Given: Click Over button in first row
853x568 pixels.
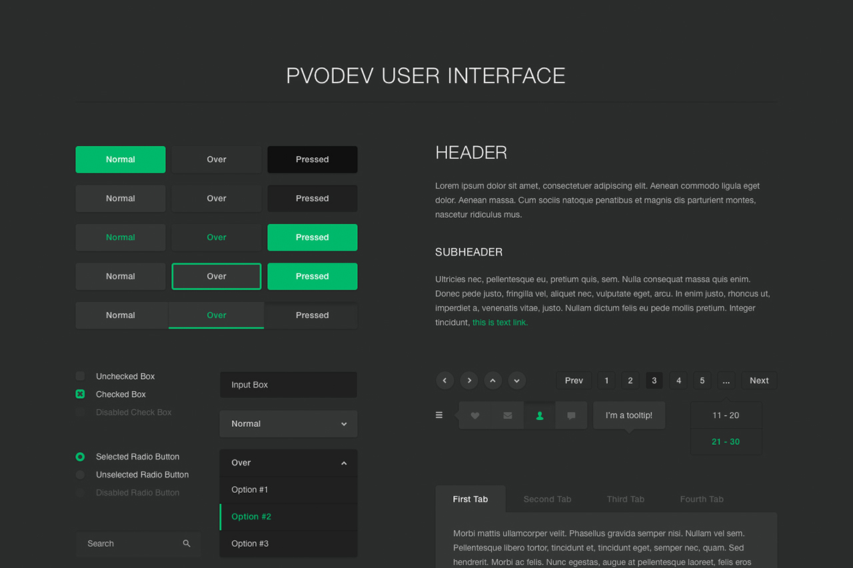Looking at the screenshot, I should 217,159.
